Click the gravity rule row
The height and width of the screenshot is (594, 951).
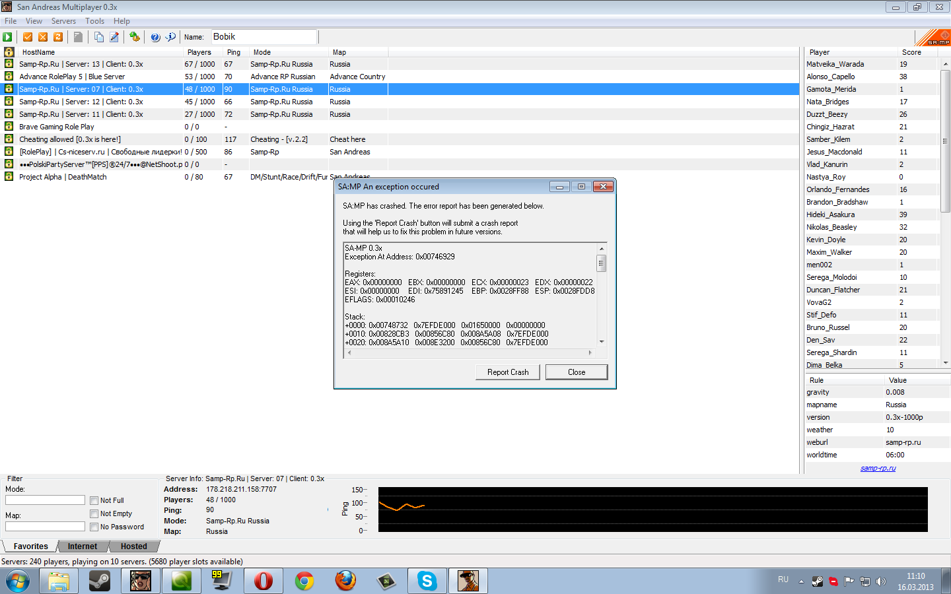coord(877,392)
